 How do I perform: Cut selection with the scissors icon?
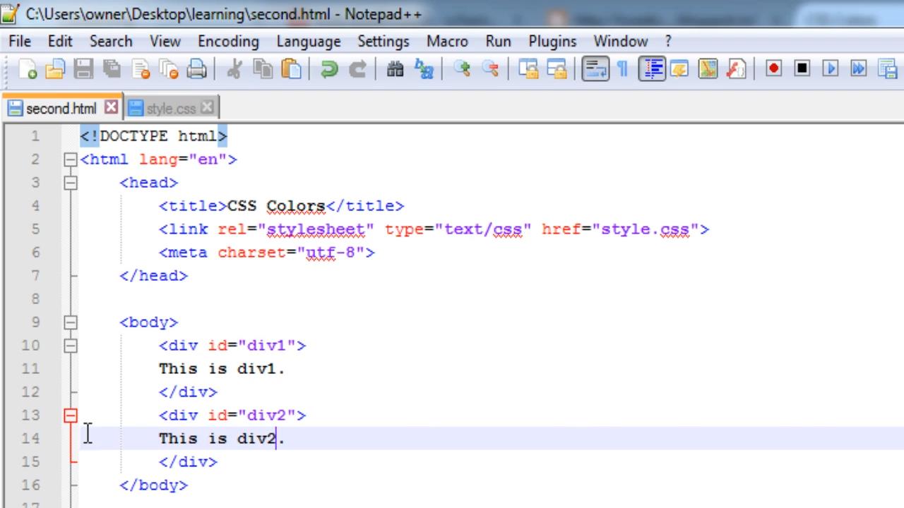234,68
